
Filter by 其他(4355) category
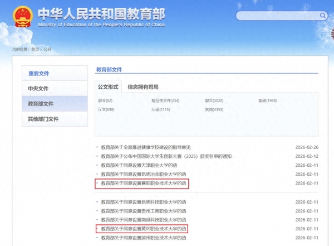click(214, 110)
